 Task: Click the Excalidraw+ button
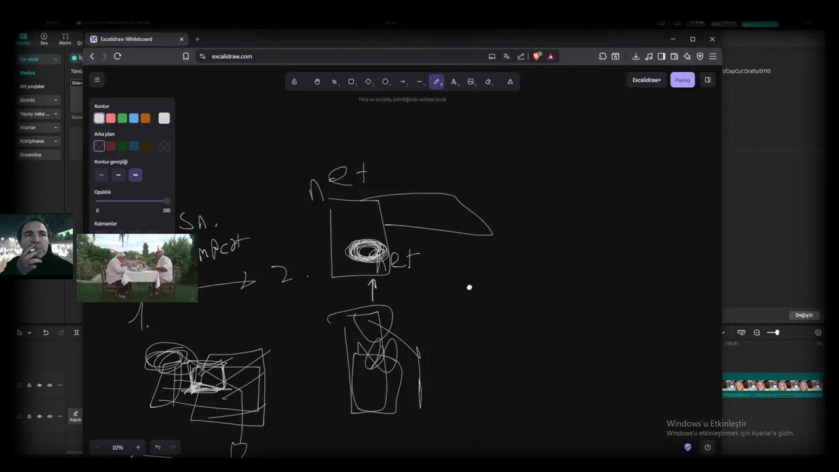pyautogui.click(x=646, y=80)
